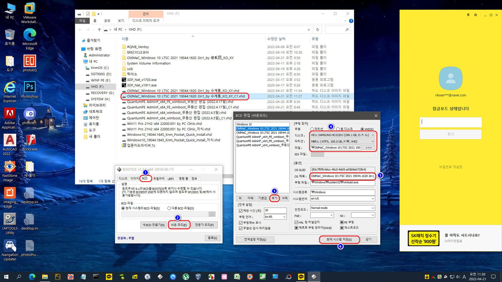Launch AutoCAD 2022 desktop shortcut
502x282 pixels.
coord(10,145)
